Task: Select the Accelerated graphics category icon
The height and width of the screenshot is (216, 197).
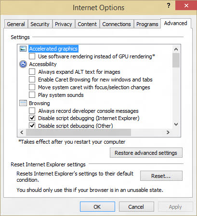Action: 23,49
